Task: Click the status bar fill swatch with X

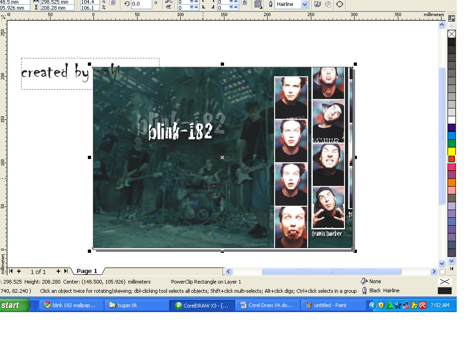Action: click(445, 281)
